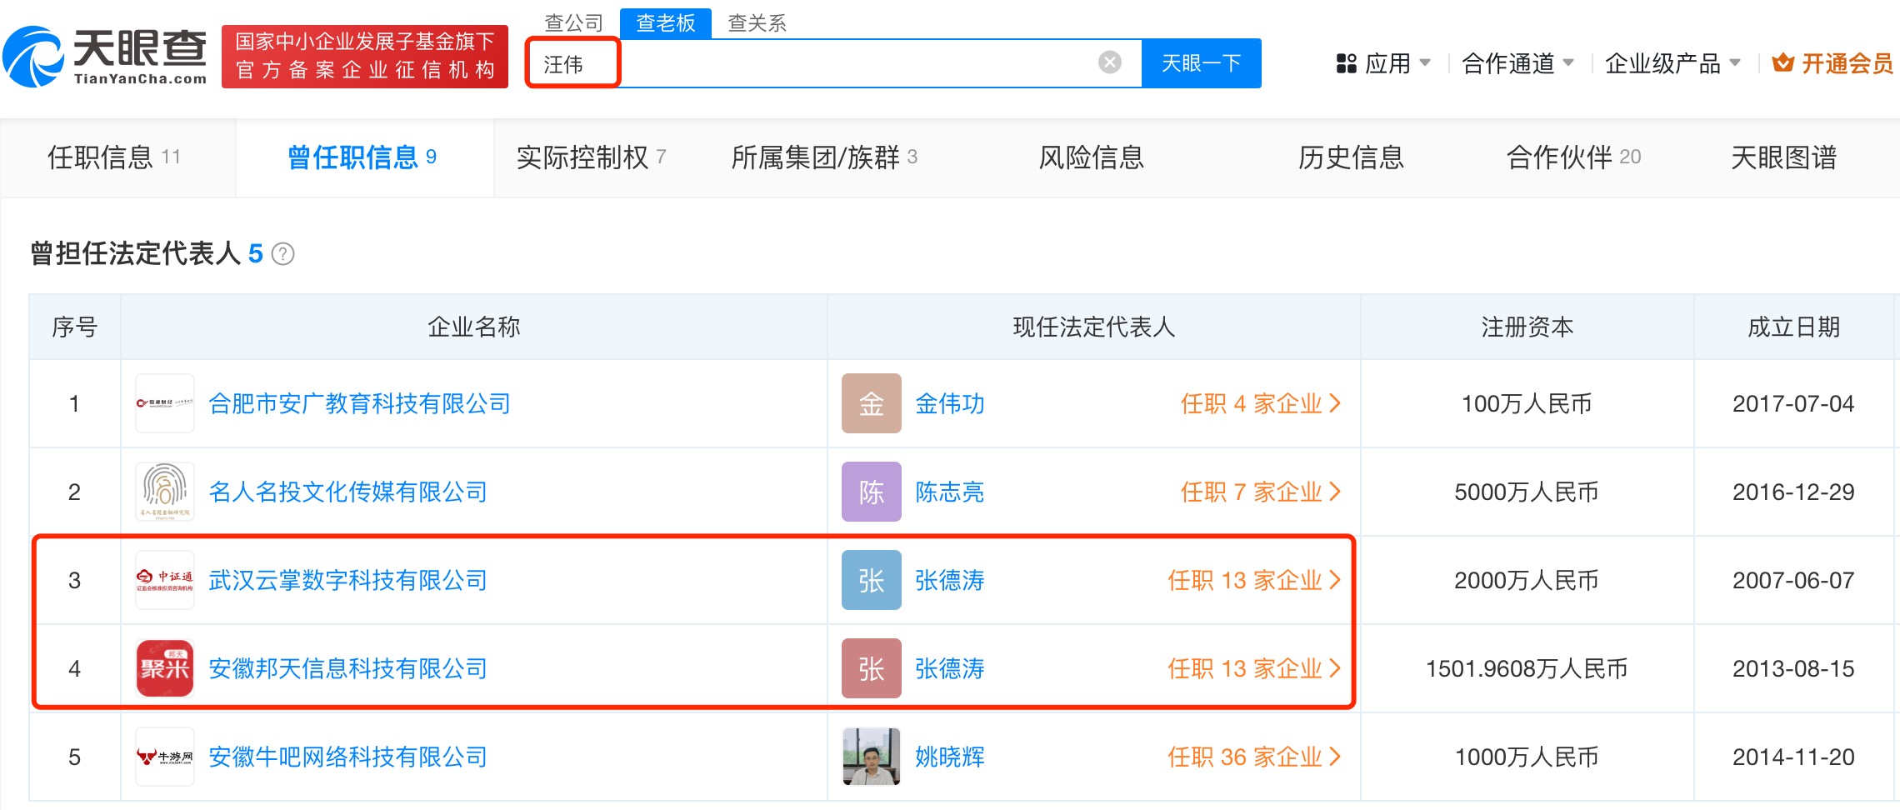Image resolution: width=1900 pixels, height=810 pixels.
Task: Click the 天眼一下 search button
Action: point(1200,62)
